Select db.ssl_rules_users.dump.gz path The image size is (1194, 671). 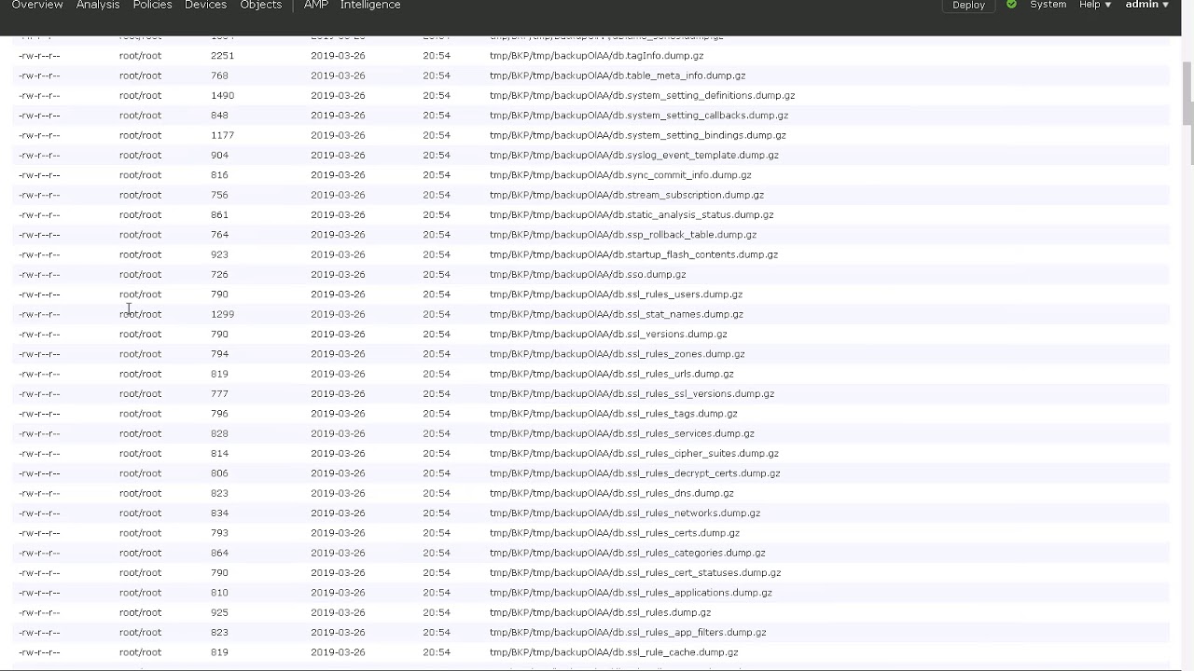[x=617, y=294]
